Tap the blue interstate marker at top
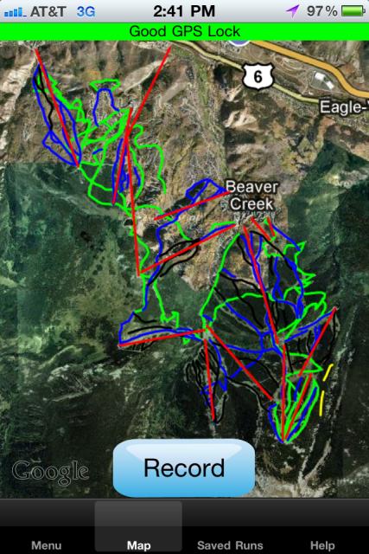The height and width of the screenshot is (554, 369). 239,42
